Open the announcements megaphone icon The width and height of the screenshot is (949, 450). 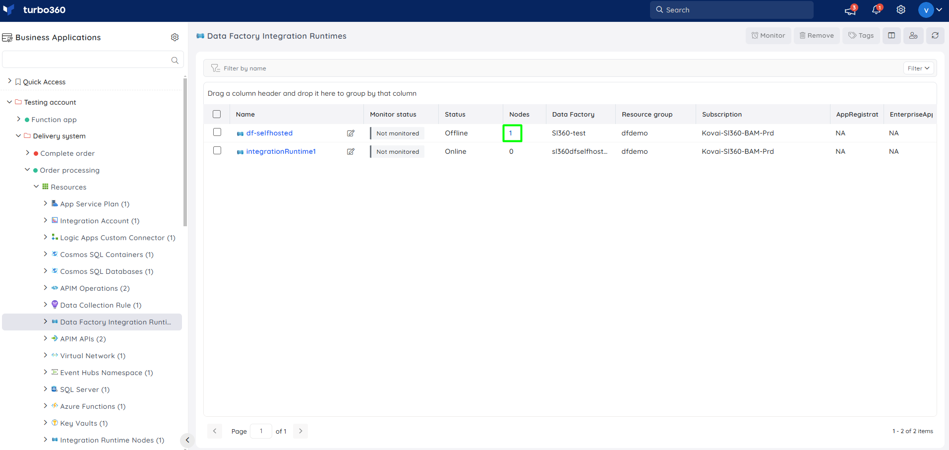[x=850, y=10]
